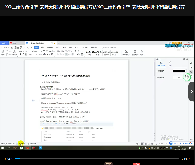Image resolution: width=195 pixels, height=165 pixels.
Task: Click the character border icon
Action: coord(52,55)
